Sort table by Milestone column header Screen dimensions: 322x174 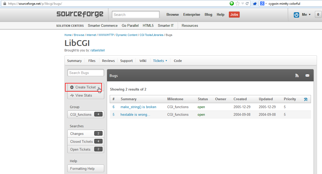tap(175, 99)
